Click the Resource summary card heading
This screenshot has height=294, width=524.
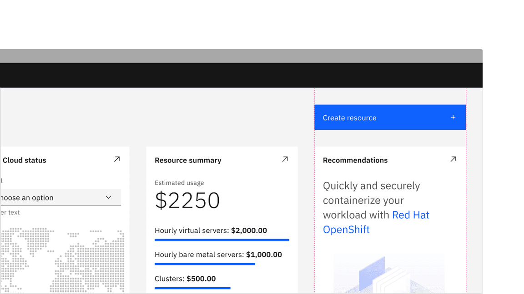188,160
